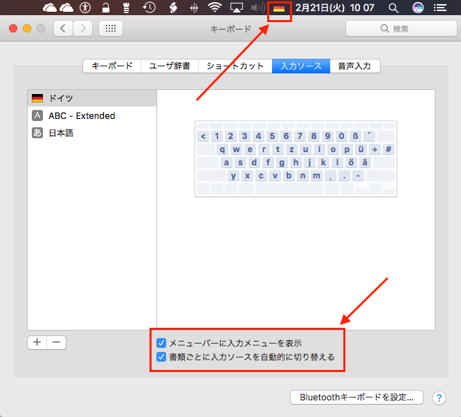Click the 'あ' icon beside 日本語
Image resolution: width=461 pixels, height=417 pixels.
click(37, 133)
